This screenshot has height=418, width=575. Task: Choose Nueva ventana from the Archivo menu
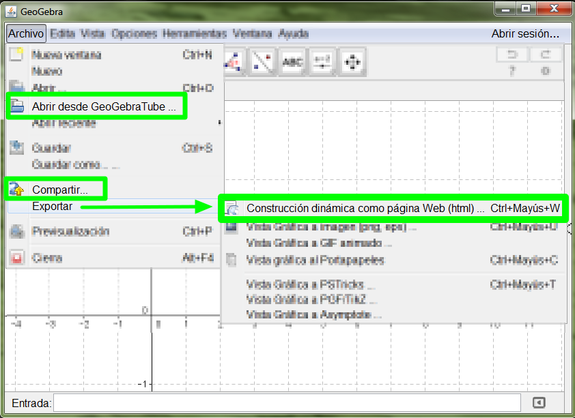(115, 55)
